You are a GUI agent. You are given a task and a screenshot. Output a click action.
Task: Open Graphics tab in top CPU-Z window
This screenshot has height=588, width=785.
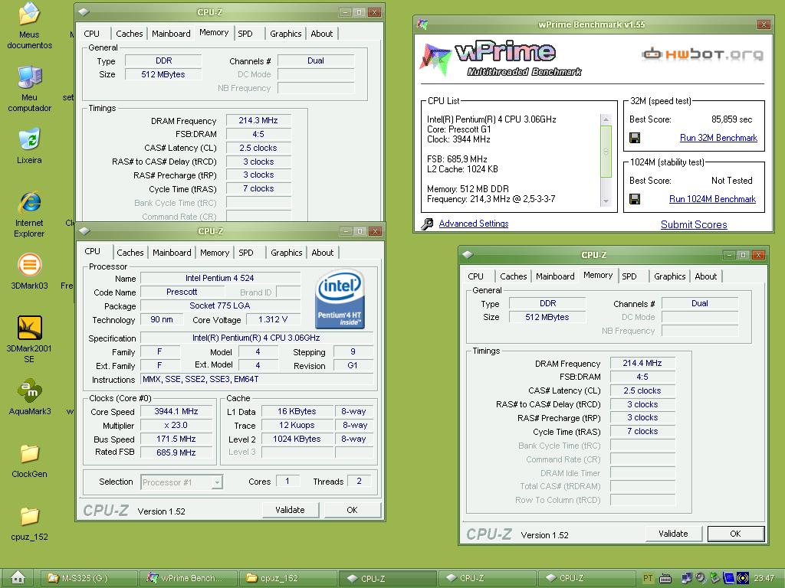pyautogui.click(x=286, y=34)
